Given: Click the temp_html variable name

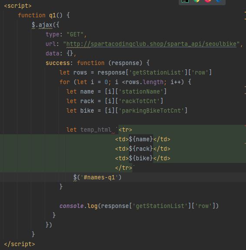Looking at the screenshot, I should 95,130.
